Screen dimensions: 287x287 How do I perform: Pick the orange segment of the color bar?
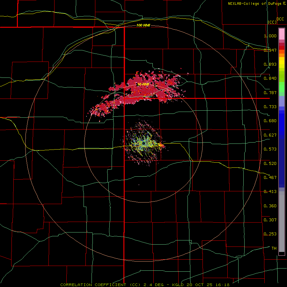click(282, 55)
